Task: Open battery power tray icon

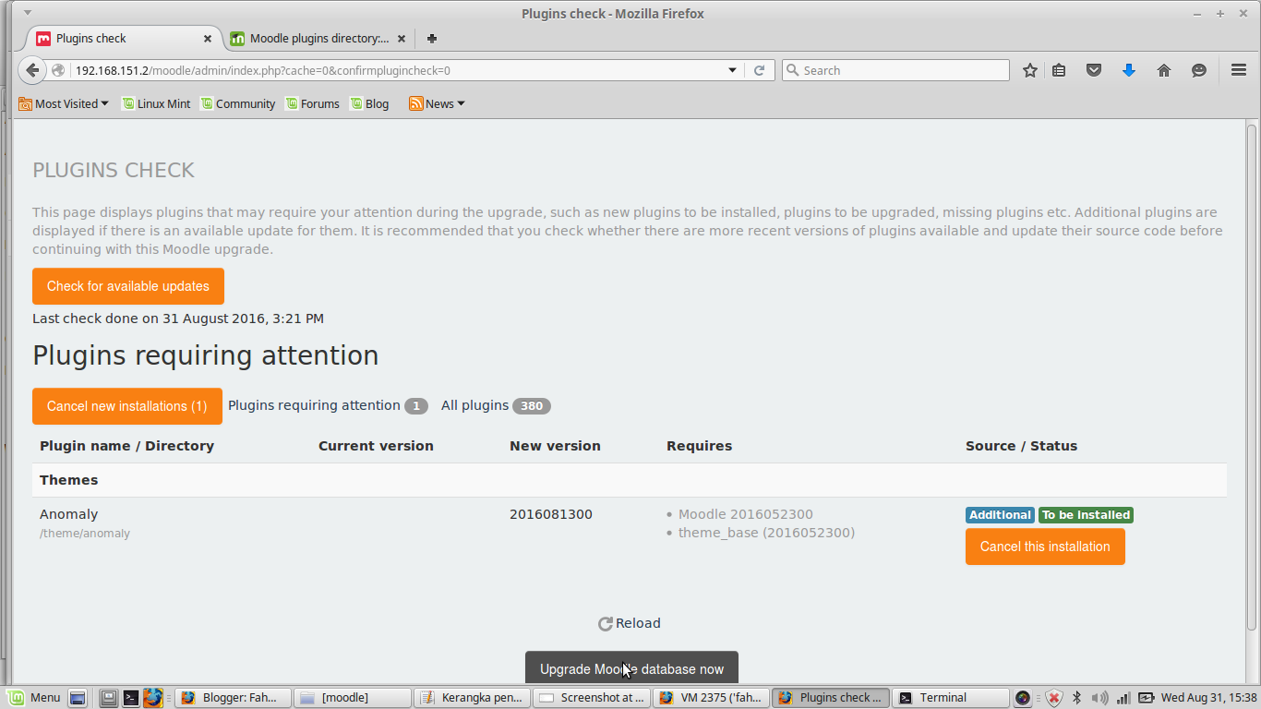Action: point(1147,698)
